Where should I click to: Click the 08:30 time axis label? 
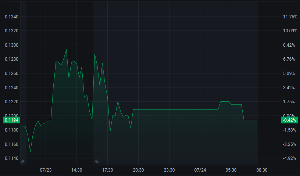tap(262, 170)
